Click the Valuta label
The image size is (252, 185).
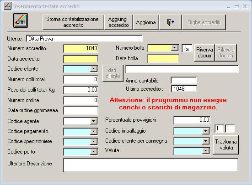point(112,150)
